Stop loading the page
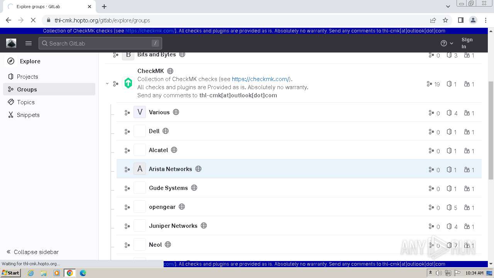494x278 pixels. [x=33, y=20]
